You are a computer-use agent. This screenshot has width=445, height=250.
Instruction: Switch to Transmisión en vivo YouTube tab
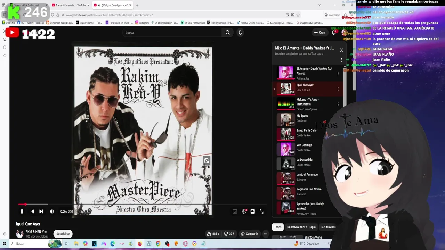[x=71, y=5]
